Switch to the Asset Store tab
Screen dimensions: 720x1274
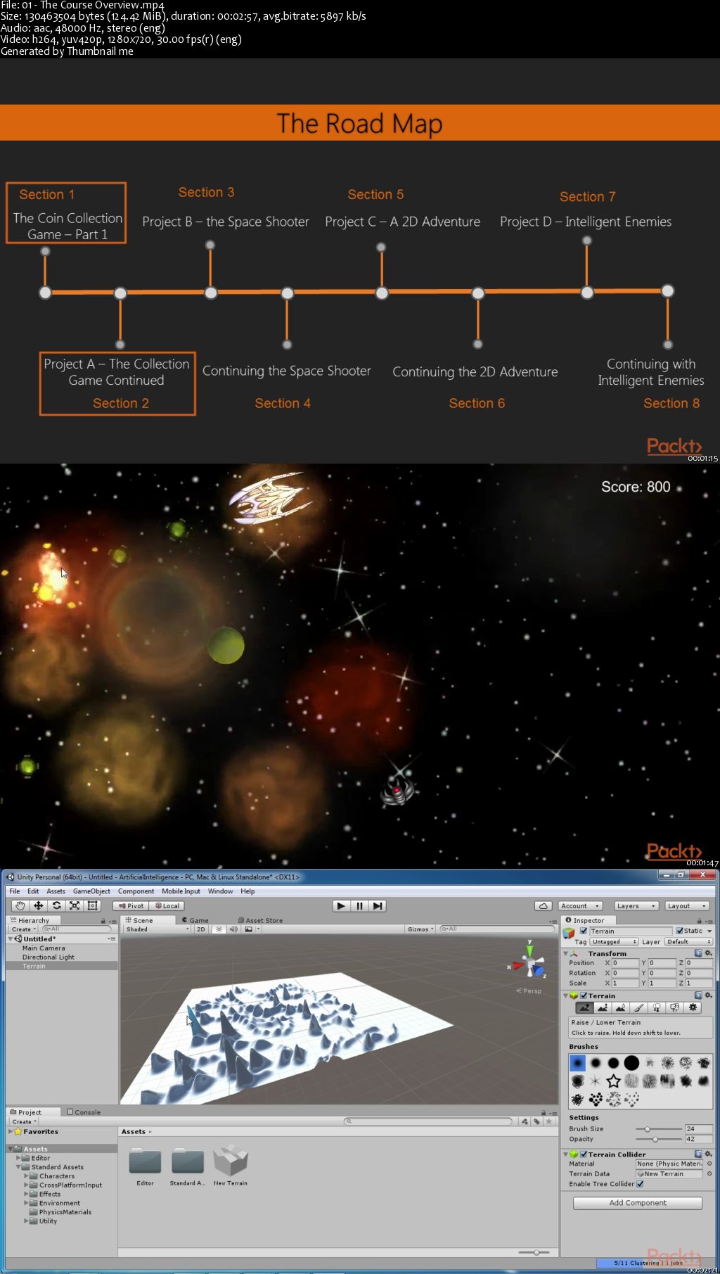[x=260, y=919]
